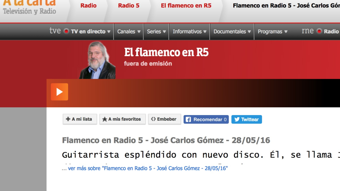The width and height of the screenshot is (340, 191).
Task: Go to Radio breadcrumb item
Action: point(88,6)
